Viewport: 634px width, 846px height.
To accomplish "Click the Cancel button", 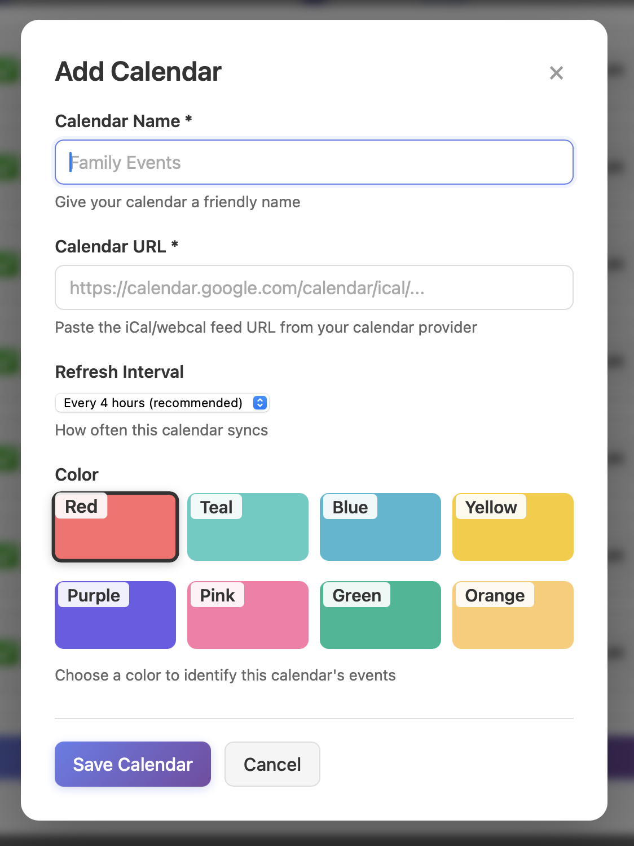I will pos(272,764).
